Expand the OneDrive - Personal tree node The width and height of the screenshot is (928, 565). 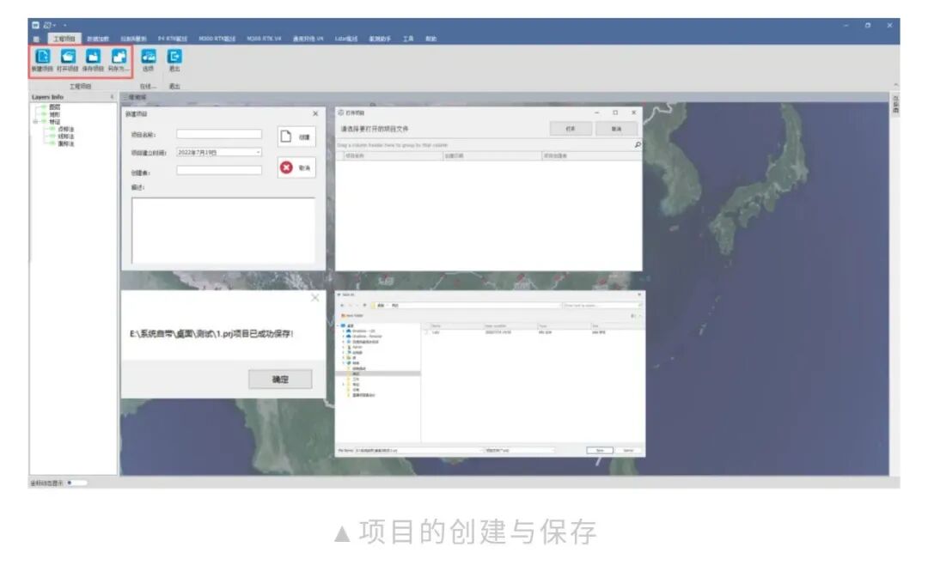point(343,336)
